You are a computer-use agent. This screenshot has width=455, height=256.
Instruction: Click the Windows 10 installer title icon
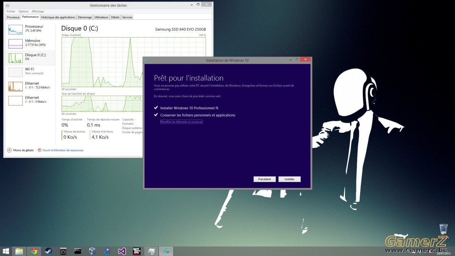point(147,60)
